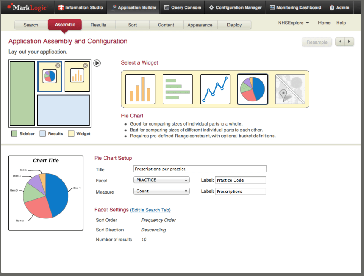Remove the pie chart from the layout

pos(58,65)
